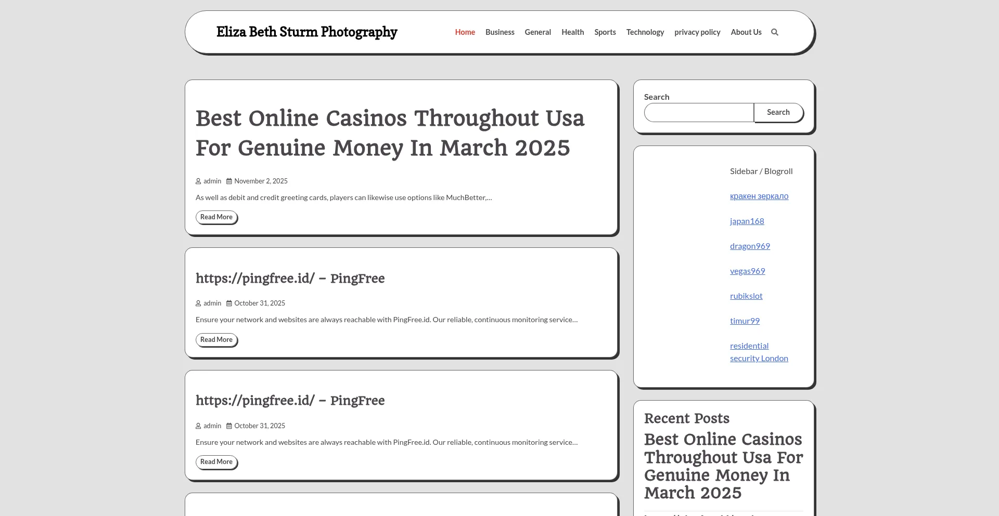Open the Home menu item
This screenshot has height=516, width=999.
[465, 32]
